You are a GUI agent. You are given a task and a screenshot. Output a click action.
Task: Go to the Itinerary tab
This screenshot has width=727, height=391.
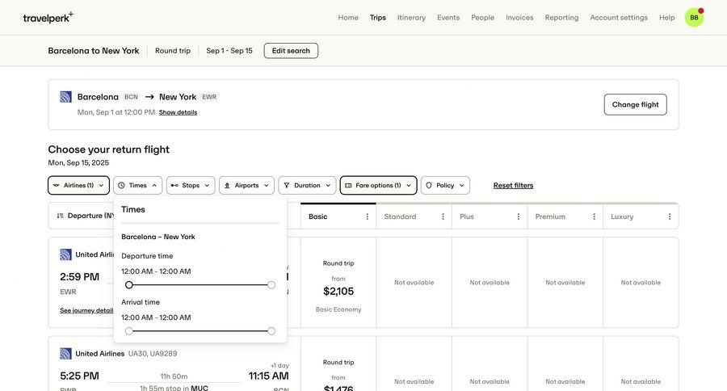[x=411, y=18]
